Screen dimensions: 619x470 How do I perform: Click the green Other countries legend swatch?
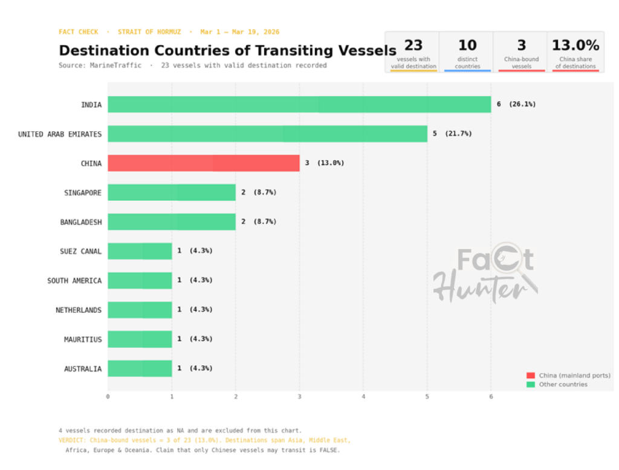[531, 384]
